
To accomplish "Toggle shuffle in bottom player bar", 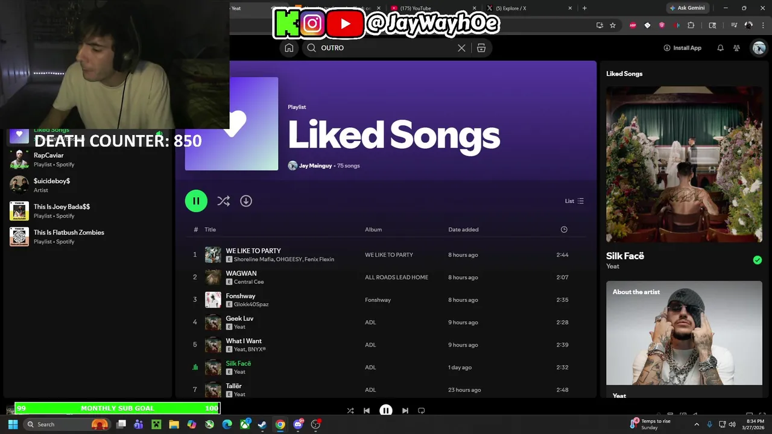I will tap(350, 410).
